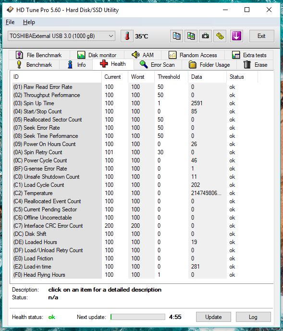This screenshot has width=283, height=331.
Task: Select the Unsafe Shutdown Count row
Action: click(x=135, y=177)
